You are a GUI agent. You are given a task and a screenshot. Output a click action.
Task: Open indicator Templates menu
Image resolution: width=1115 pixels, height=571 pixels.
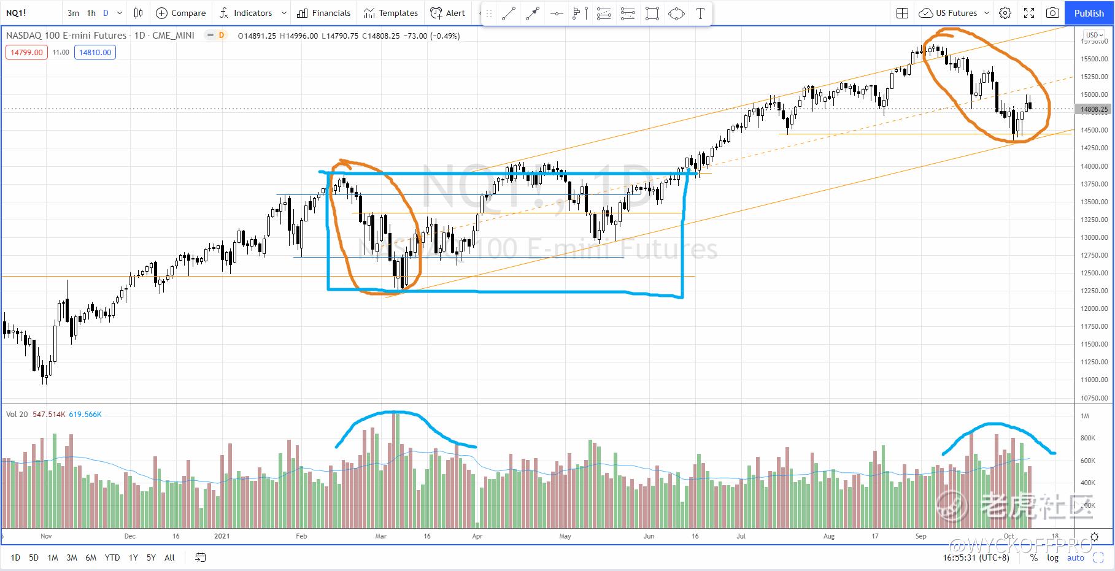[391, 13]
